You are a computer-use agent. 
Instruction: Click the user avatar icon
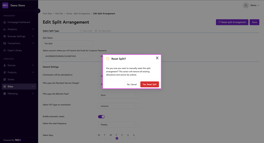coord(245,6)
